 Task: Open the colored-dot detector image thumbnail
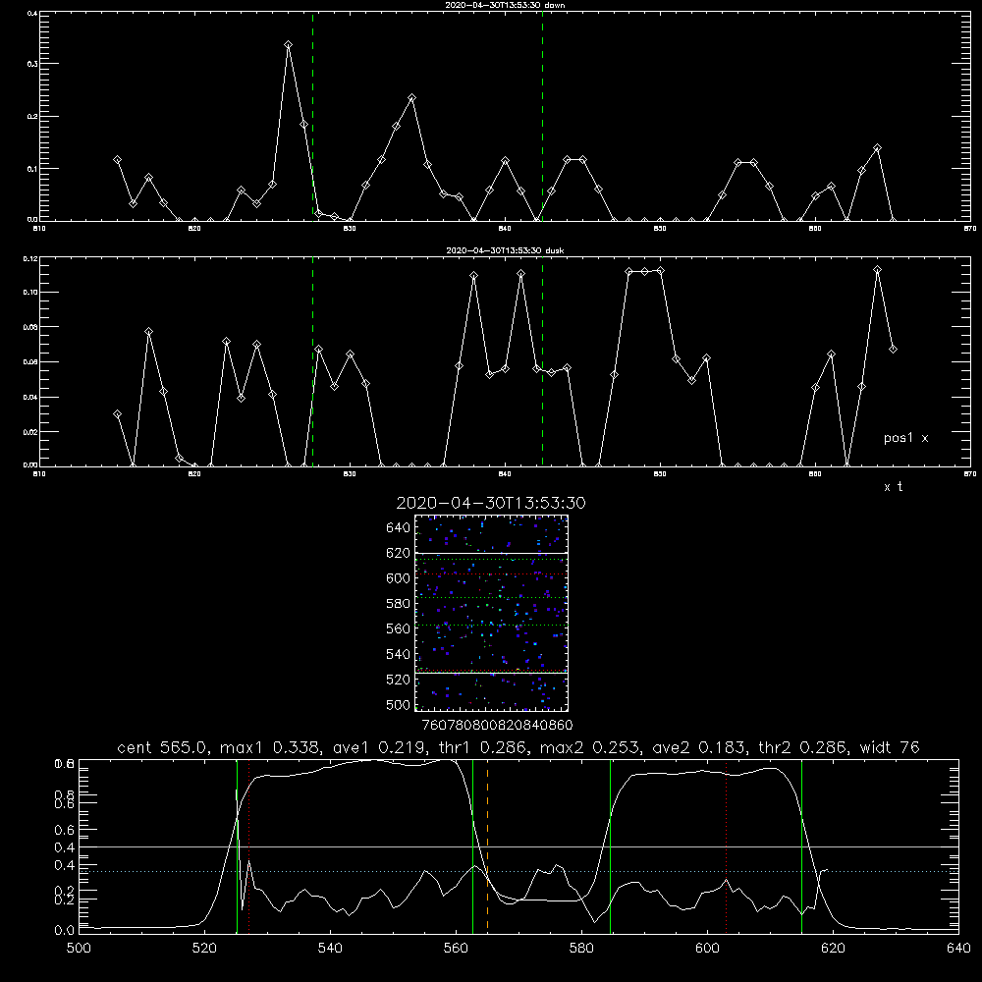click(x=492, y=613)
